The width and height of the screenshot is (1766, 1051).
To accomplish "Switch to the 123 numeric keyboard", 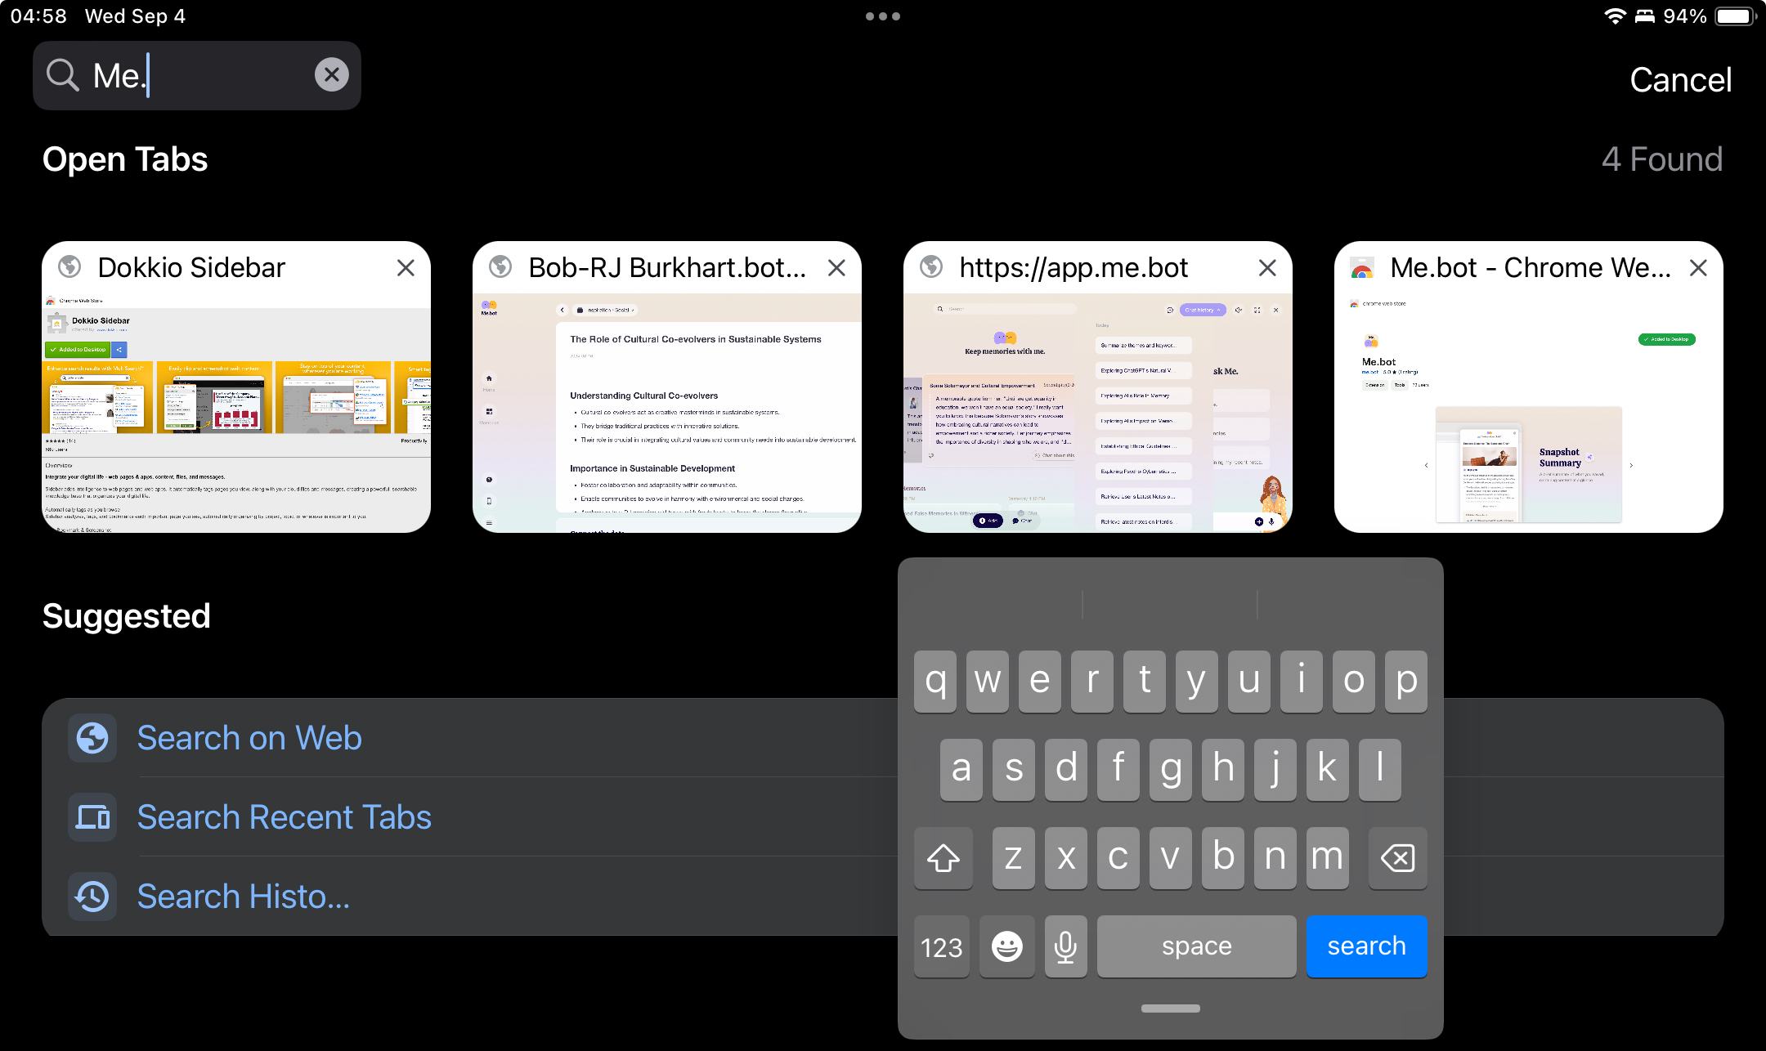I will tap(941, 946).
